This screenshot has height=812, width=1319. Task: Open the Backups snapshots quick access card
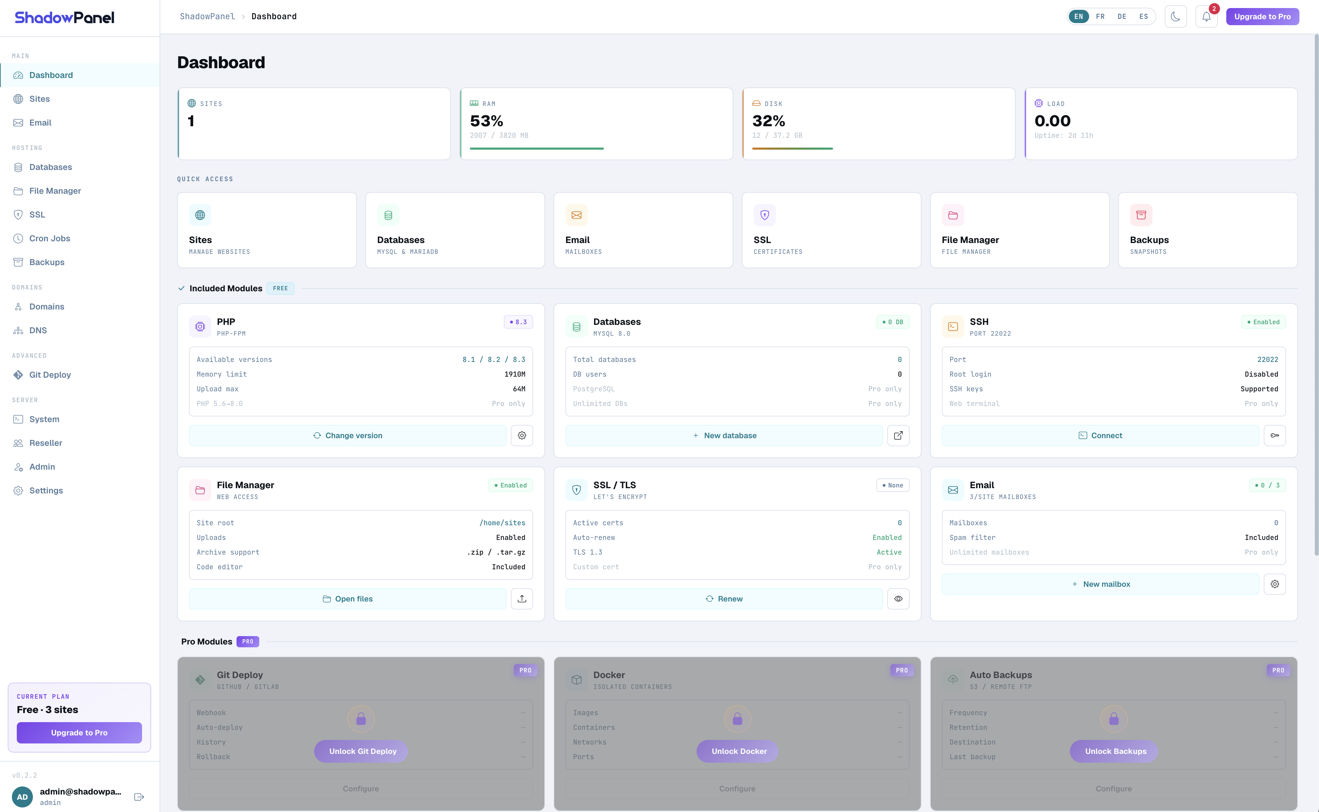click(1208, 230)
